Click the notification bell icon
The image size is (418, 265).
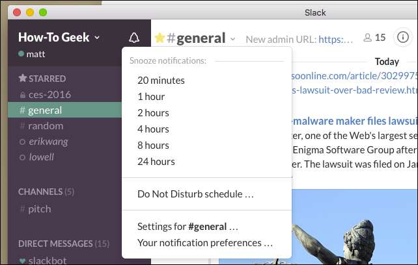134,38
